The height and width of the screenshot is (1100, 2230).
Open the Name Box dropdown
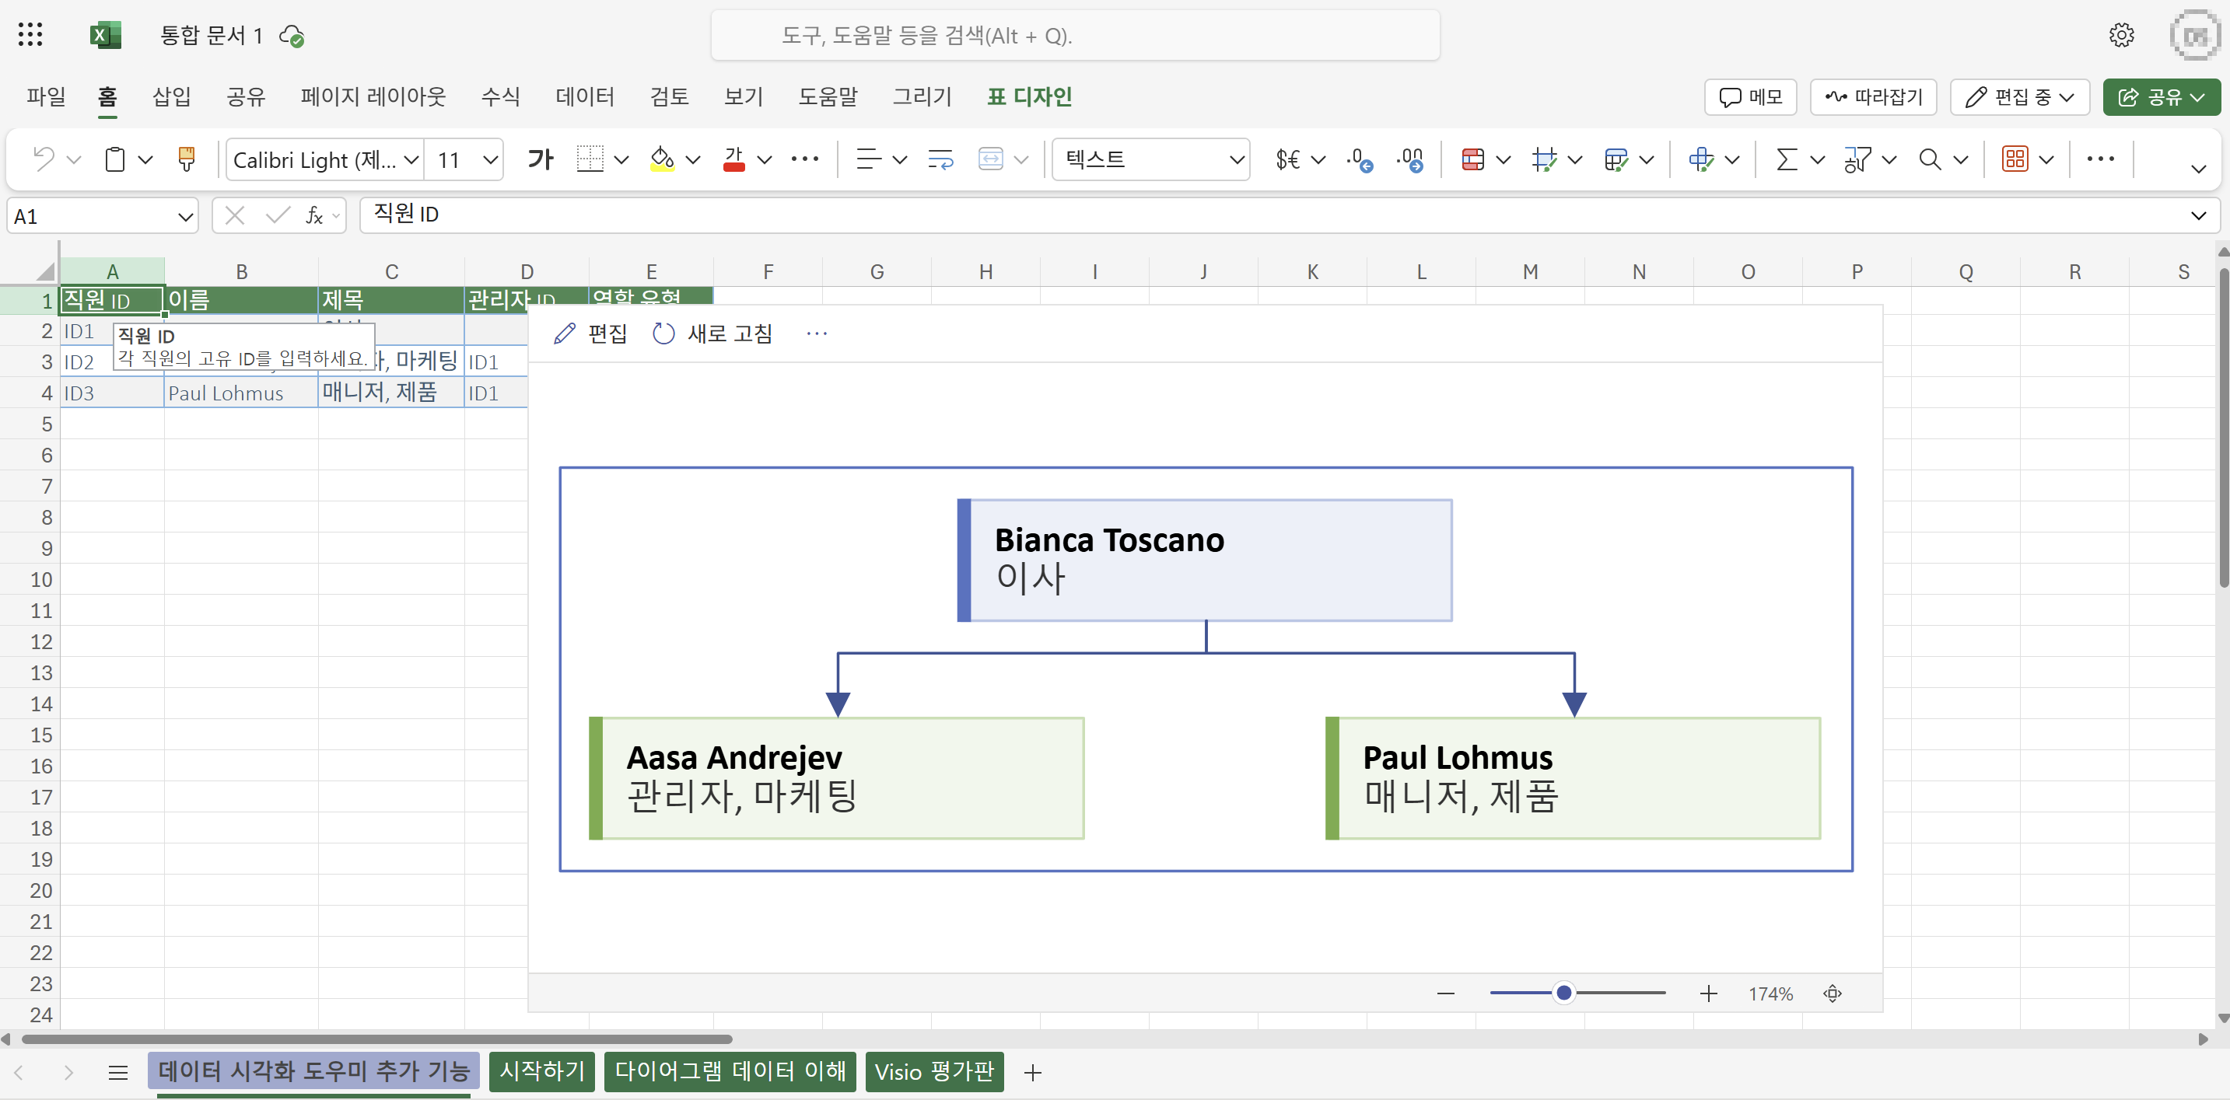184,216
